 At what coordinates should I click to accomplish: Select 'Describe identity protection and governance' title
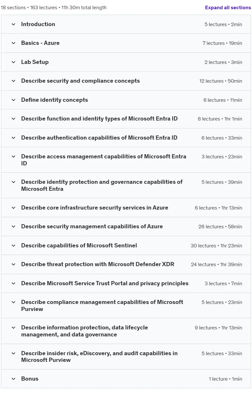click(x=102, y=185)
